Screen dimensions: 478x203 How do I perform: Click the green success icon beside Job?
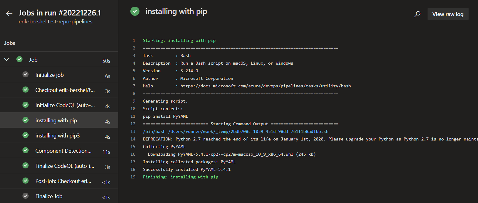[19, 59]
